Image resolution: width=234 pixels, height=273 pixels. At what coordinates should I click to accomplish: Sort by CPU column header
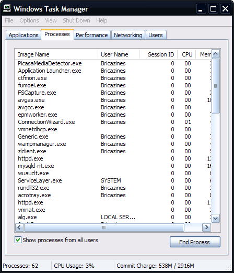pos(186,54)
